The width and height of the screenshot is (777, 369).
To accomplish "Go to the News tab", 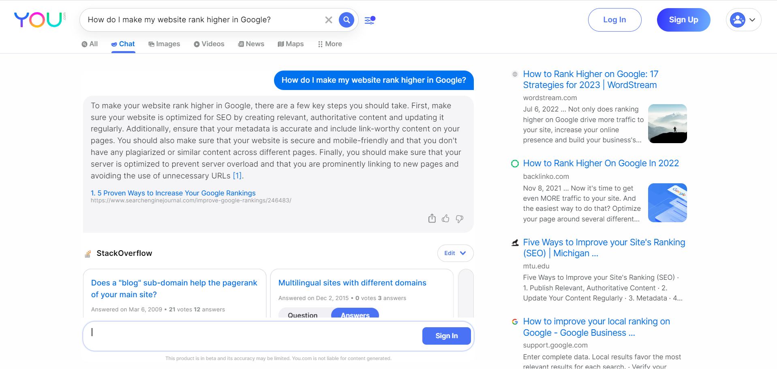I will (x=251, y=44).
